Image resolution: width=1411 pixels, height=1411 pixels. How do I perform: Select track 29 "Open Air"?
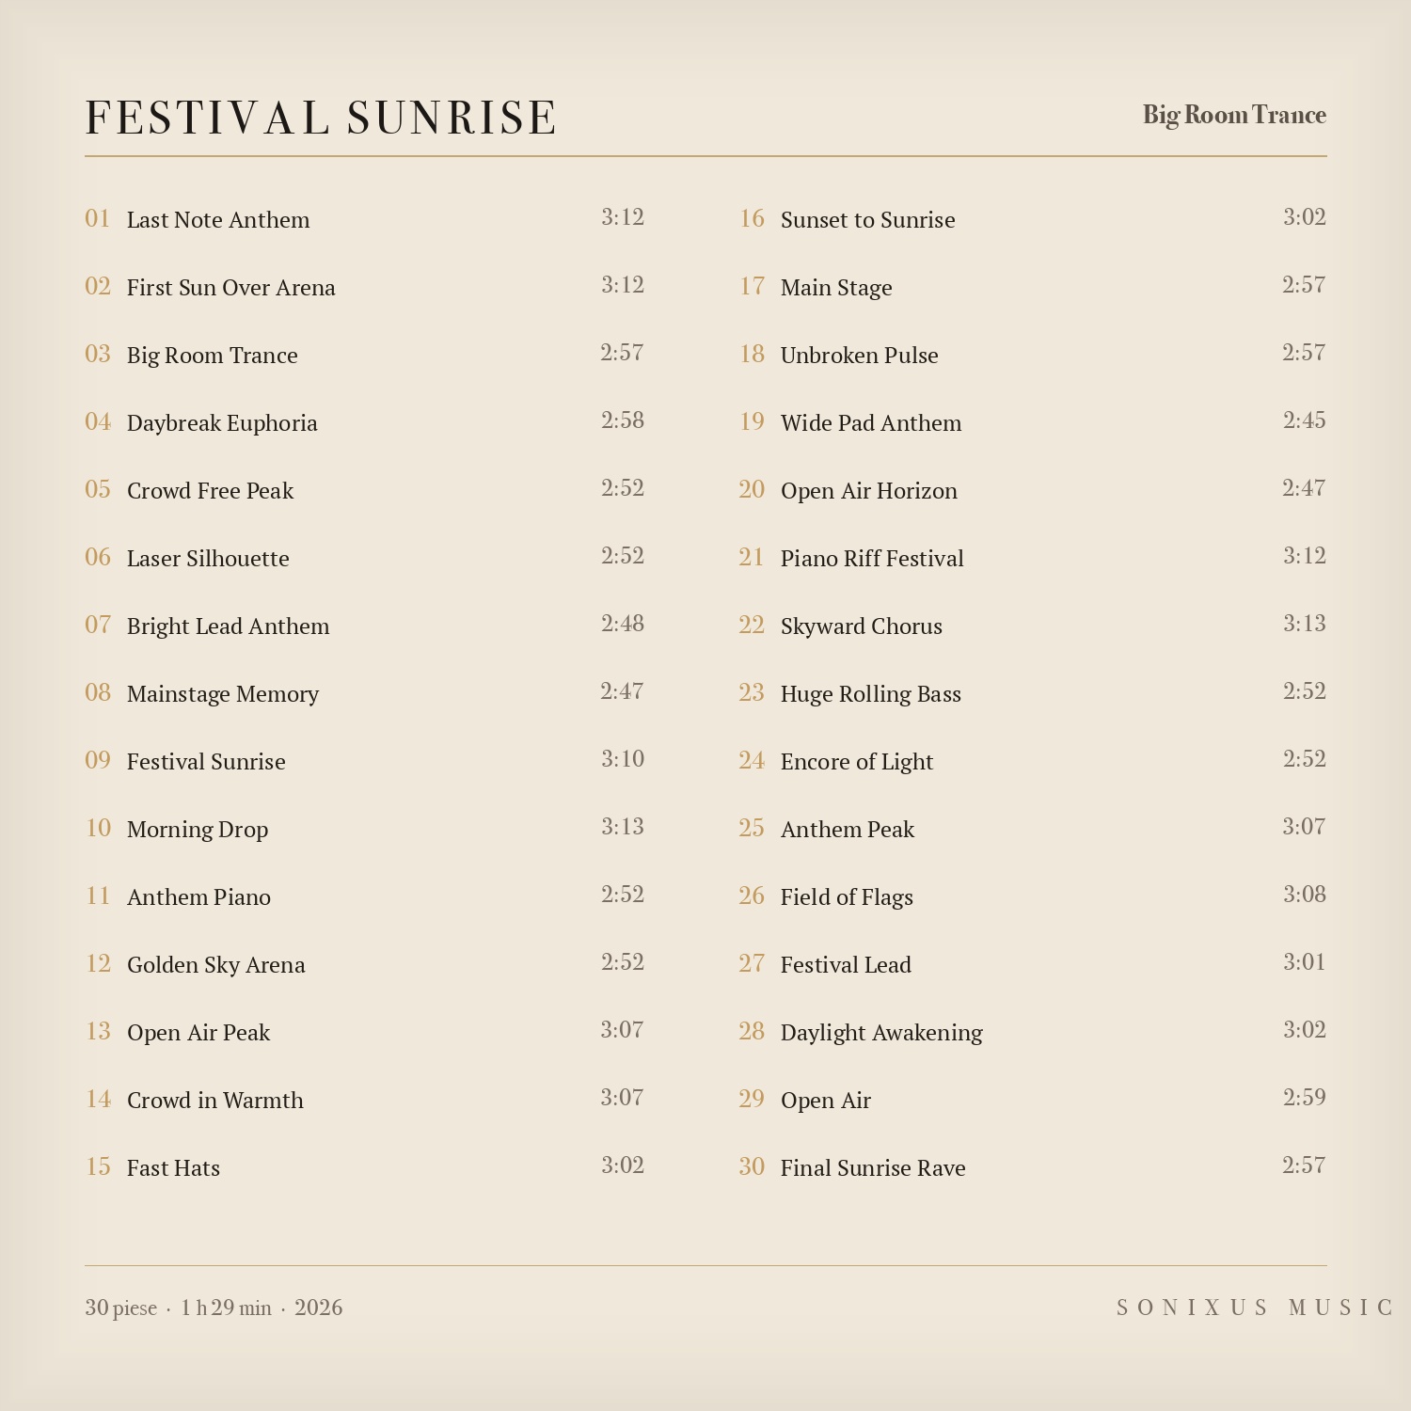point(1033,1100)
